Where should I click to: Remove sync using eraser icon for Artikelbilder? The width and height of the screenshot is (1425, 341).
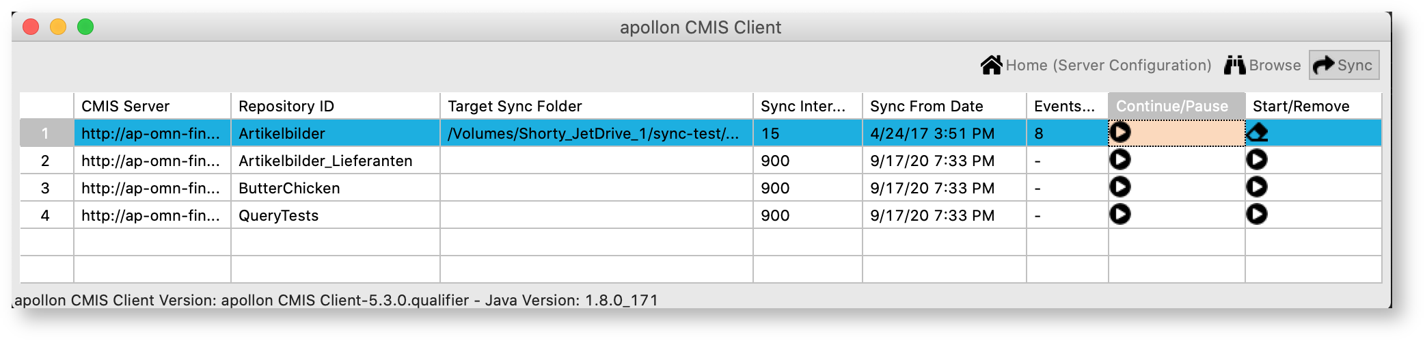pyautogui.click(x=1257, y=133)
